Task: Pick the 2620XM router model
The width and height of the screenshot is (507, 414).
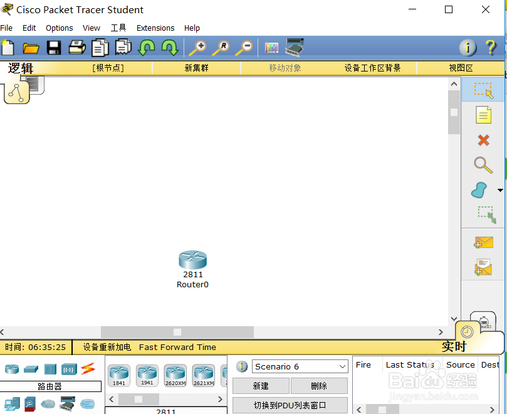Action: pyautogui.click(x=175, y=376)
